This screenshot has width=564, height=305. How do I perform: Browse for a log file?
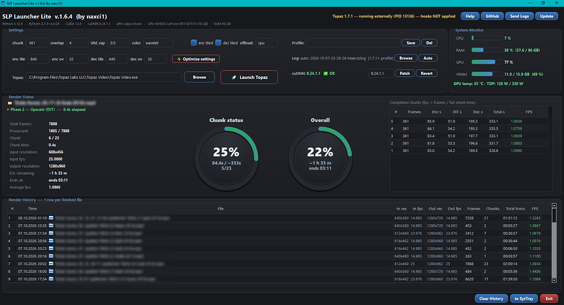pyautogui.click(x=405, y=58)
